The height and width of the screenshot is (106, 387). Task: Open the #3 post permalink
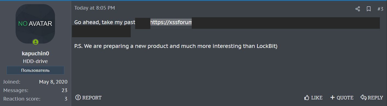click(380, 9)
